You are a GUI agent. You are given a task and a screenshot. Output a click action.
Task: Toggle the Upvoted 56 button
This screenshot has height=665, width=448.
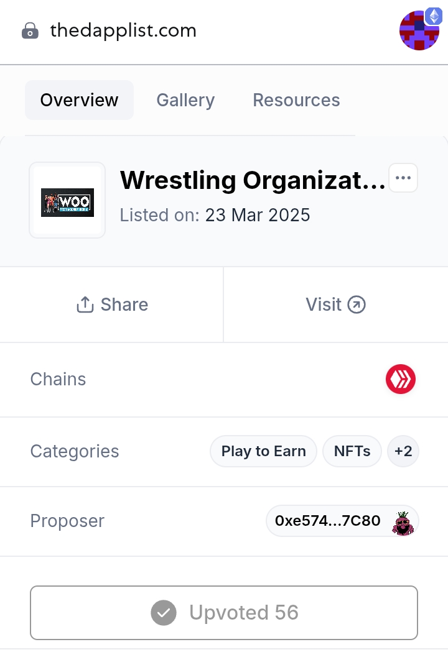point(224,613)
